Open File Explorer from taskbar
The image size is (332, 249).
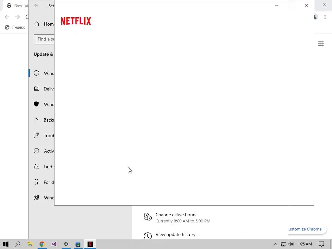(x=30, y=244)
